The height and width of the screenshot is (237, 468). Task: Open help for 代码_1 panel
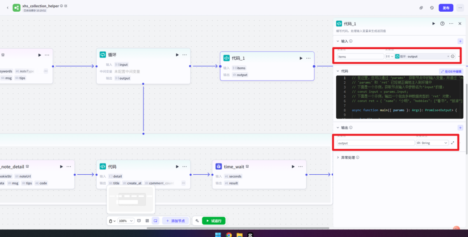pos(442,24)
